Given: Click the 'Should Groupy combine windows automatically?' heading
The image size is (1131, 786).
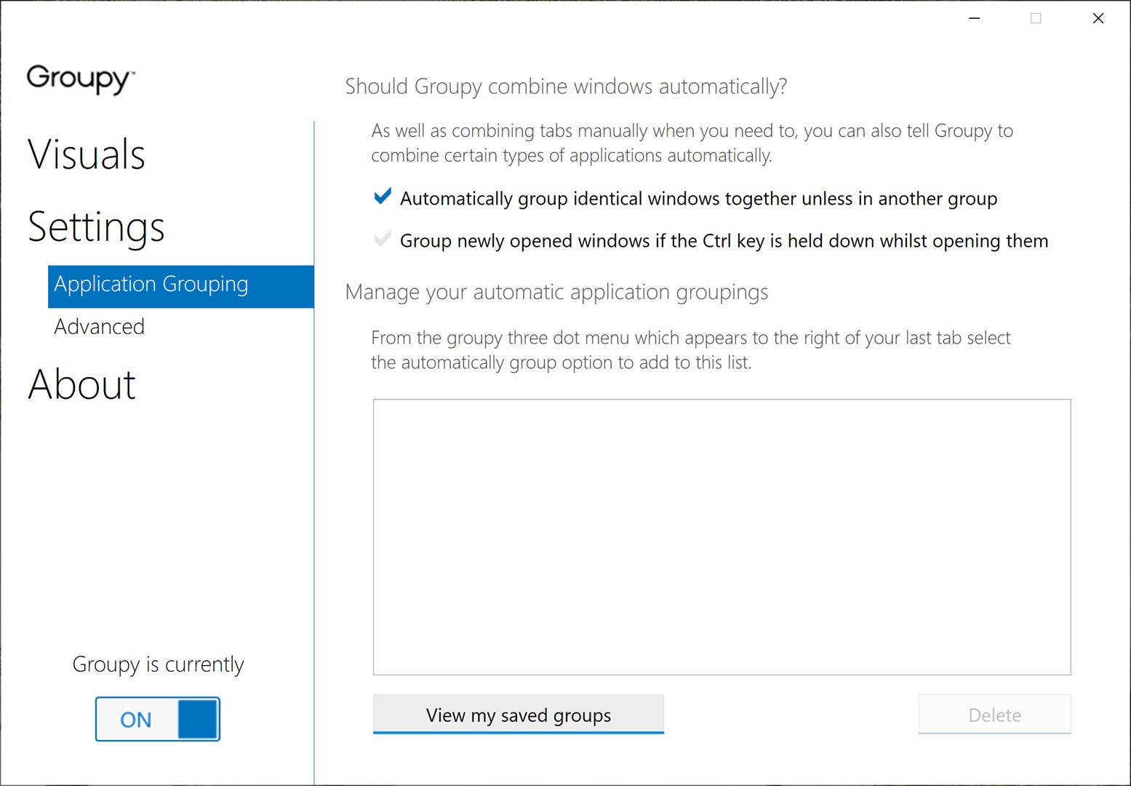Looking at the screenshot, I should point(566,87).
